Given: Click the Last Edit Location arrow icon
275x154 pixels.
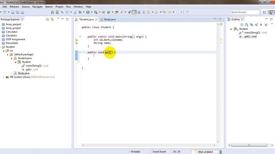Looking at the screenshot, I should point(165,12).
